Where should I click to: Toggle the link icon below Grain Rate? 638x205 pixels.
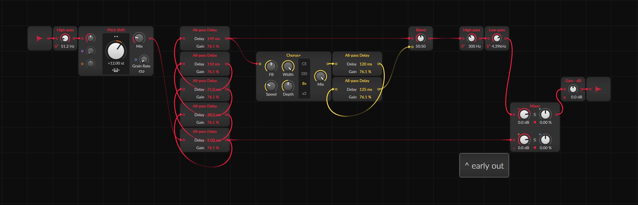(x=141, y=71)
